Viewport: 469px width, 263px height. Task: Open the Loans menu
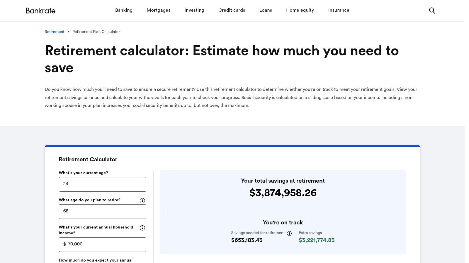[x=265, y=10]
